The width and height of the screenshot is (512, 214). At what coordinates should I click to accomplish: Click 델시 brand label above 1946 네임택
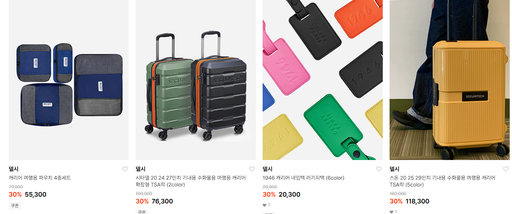[268, 169]
